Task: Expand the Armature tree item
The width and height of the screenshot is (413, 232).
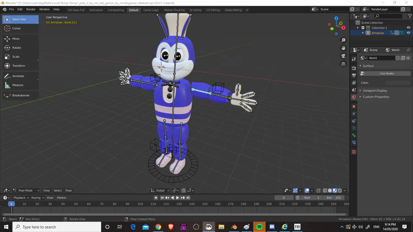Action: [x=363, y=33]
